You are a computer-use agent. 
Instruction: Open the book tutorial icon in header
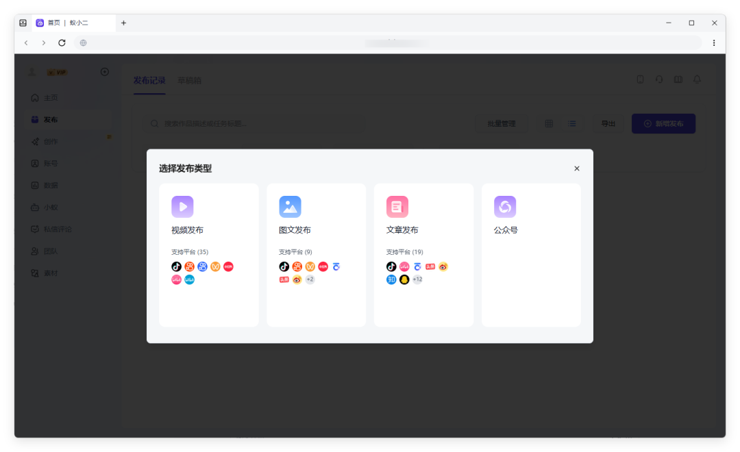tap(678, 79)
